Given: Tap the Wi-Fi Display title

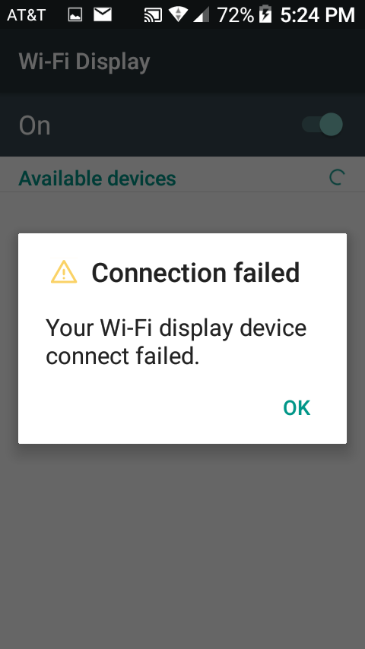Looking at the screenshot, I should 84,62.
